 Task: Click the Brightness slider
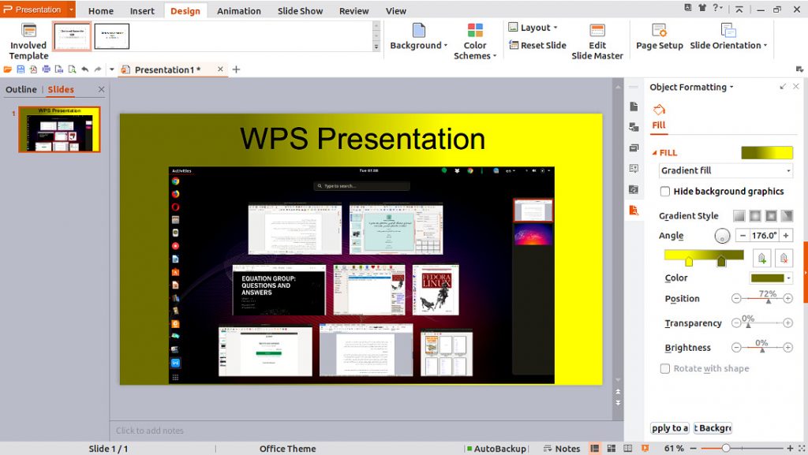(x=762, y=348)
